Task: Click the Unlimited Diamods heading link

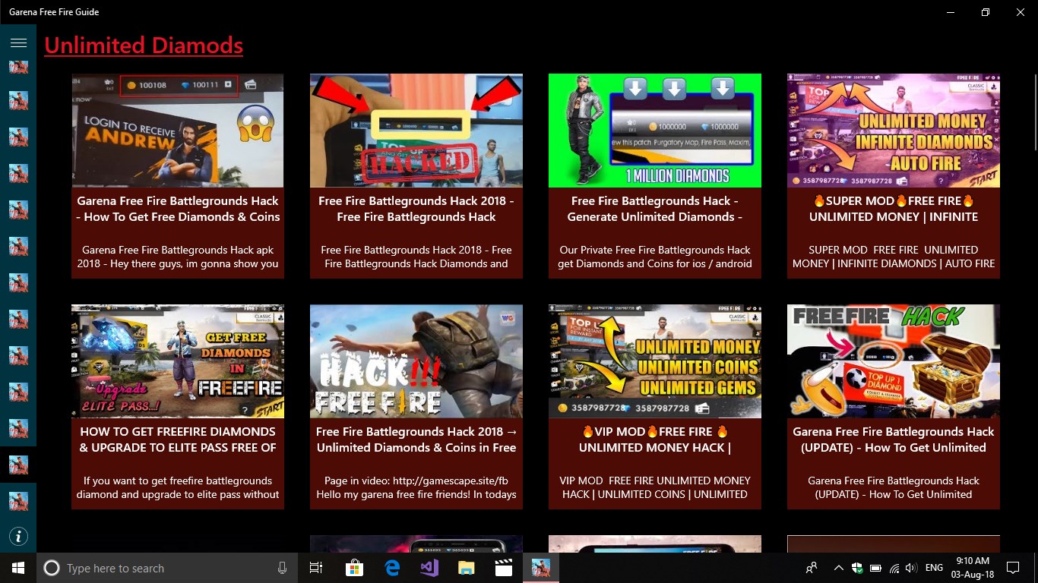Action: (x=144, y=46)
